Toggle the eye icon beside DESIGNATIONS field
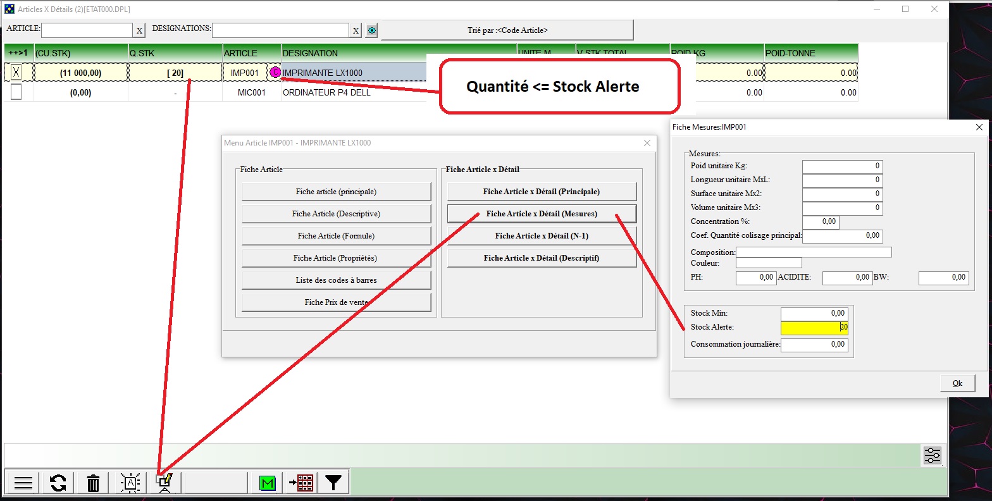 pos(372,30)
